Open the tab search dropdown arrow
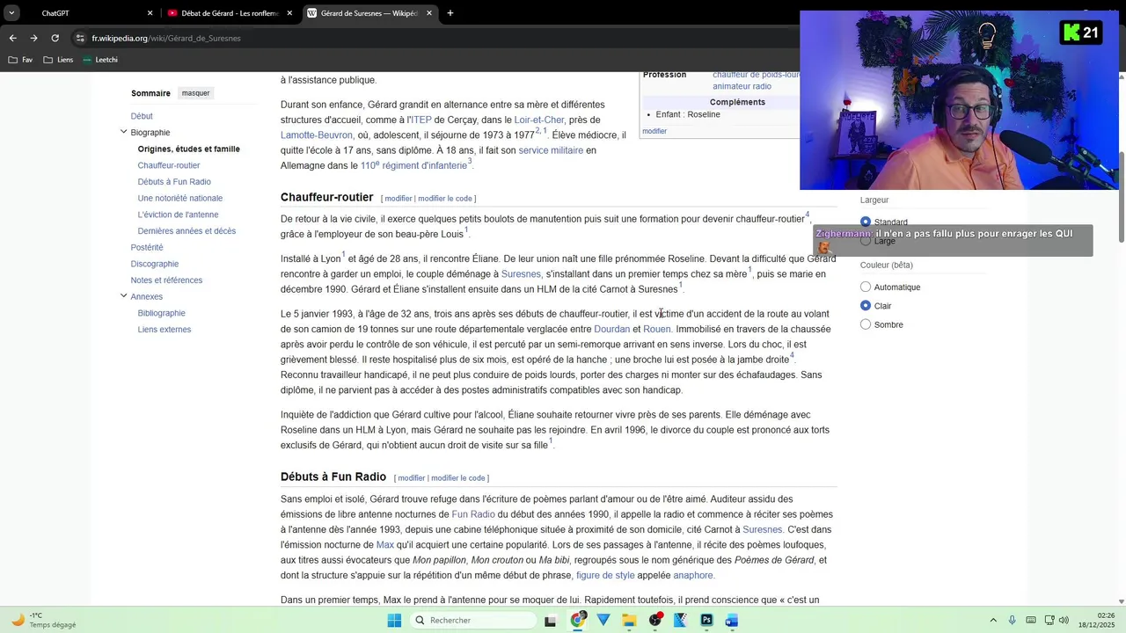Viewport: 1126px width, 633px height. coord(11,13)
